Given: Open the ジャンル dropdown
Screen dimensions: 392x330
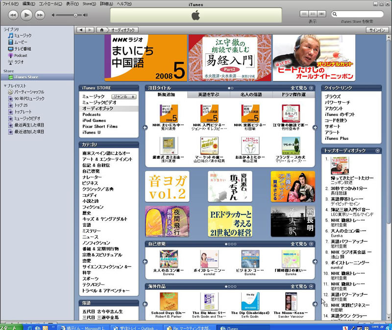Looking at the screenshot, I should tap(124, 96).
